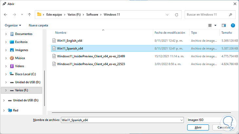Select Escritorio in the sidebar
The width and height of the screenshot is (239, 134).
pos(21,42)
